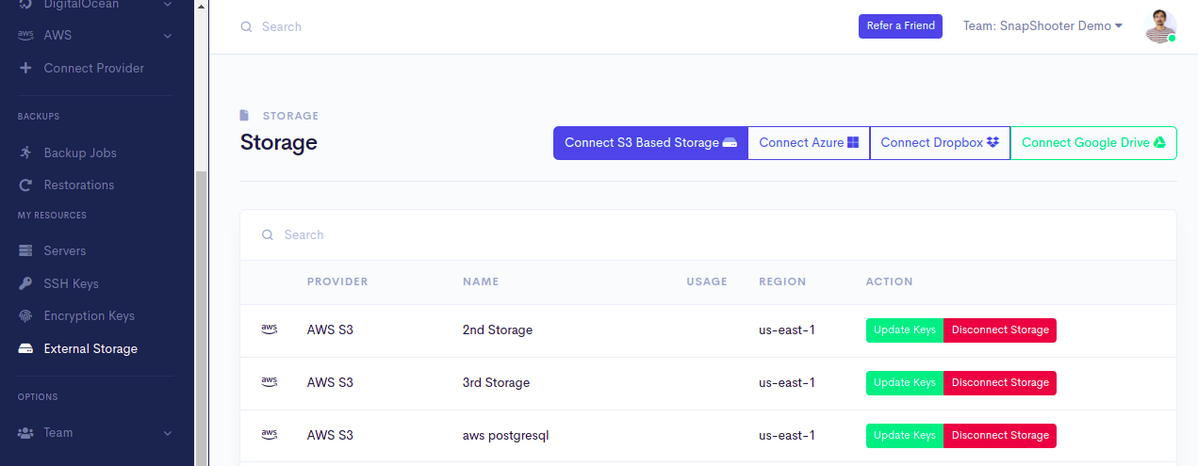Click the Restorations refresh icon
This screenshot has width=1198, height=466.
click(x=25, y=185)
